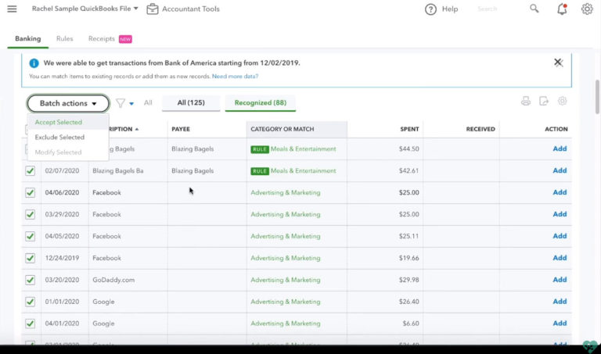Open the Receipts tab
The width and height of the screenshot is (601, 354).
(101, 38)
